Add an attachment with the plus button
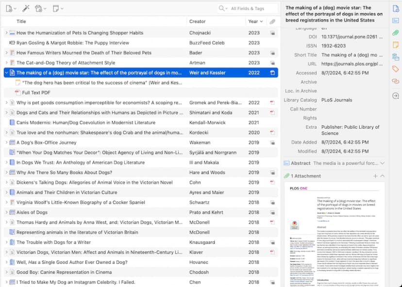This screenshot has height=287, width=402. 375,176
